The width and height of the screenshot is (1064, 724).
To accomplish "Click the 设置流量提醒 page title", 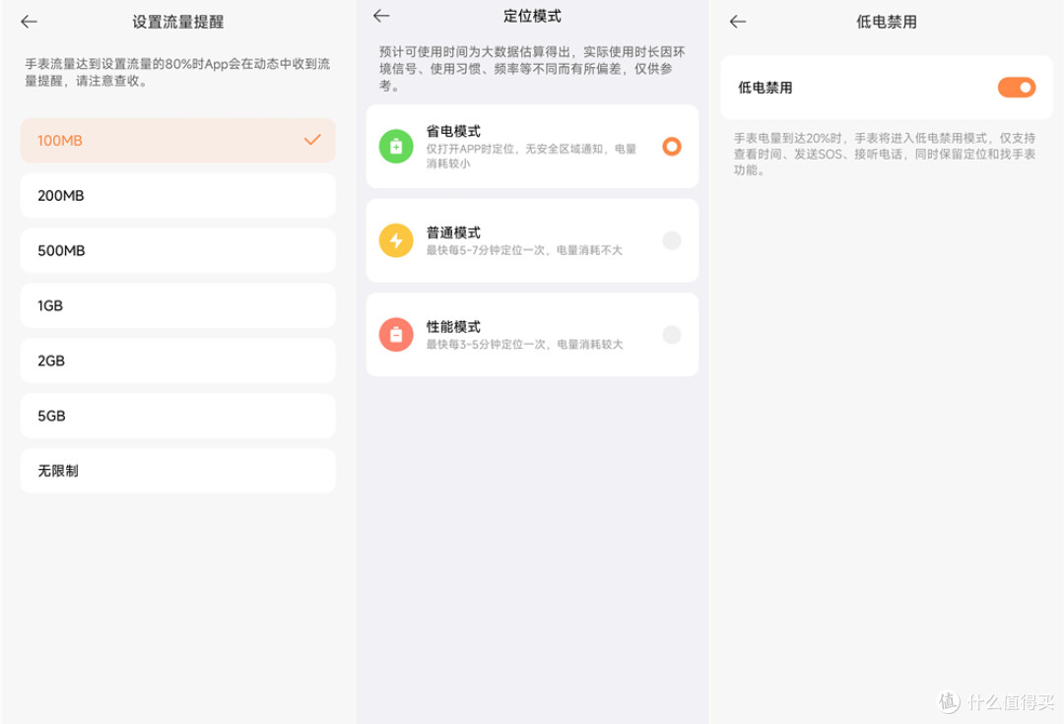I will (x=177, y=22).
